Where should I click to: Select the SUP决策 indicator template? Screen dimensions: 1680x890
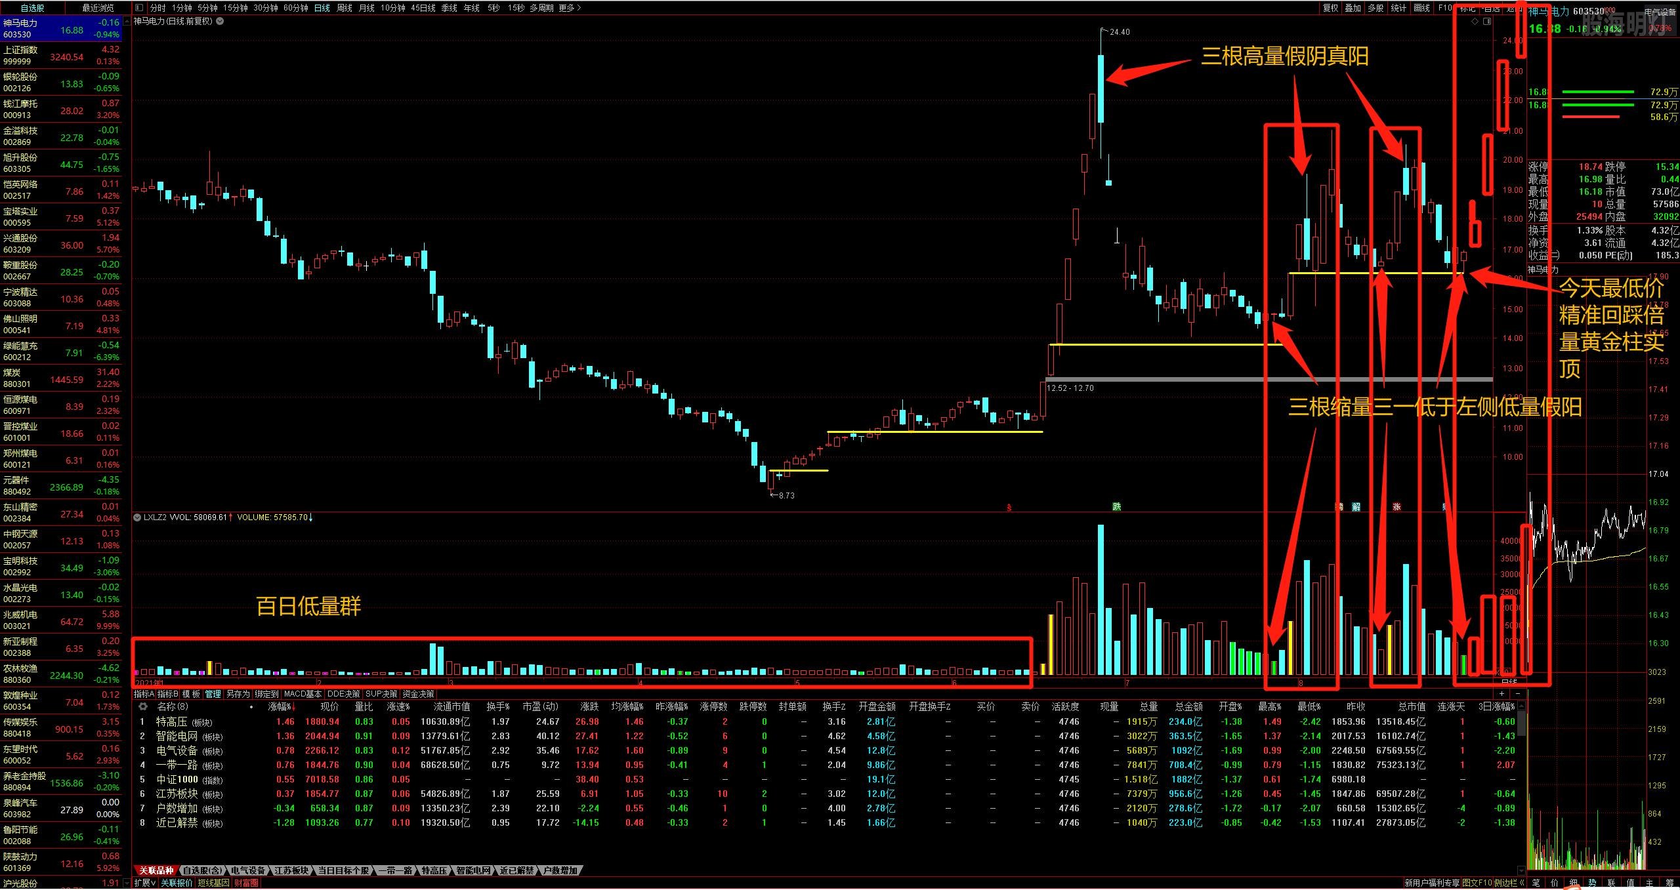click(381, 694)
